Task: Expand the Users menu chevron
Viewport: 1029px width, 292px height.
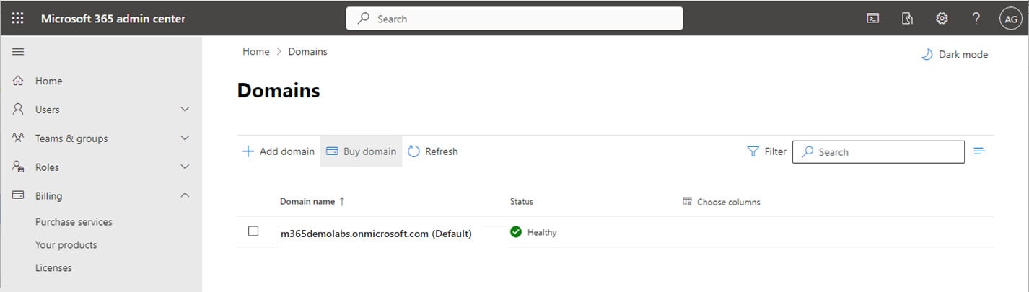Action: [185, 110]
